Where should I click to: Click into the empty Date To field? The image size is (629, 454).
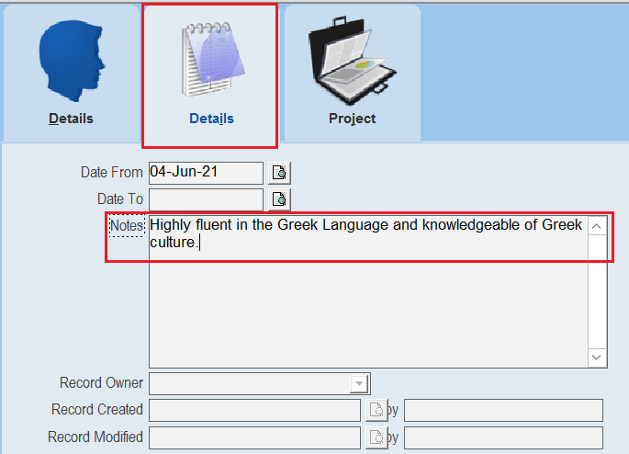206,199
